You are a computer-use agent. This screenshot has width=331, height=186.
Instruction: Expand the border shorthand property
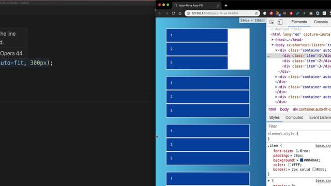point(289,169)
